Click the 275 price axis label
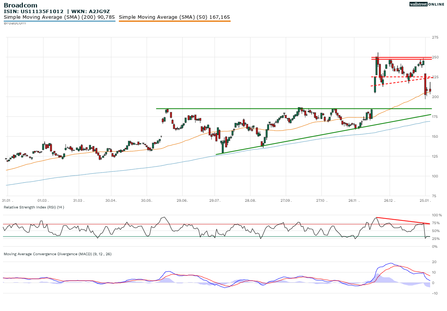The width and height of the screenshot is (447, 311). tap(435, 37)
